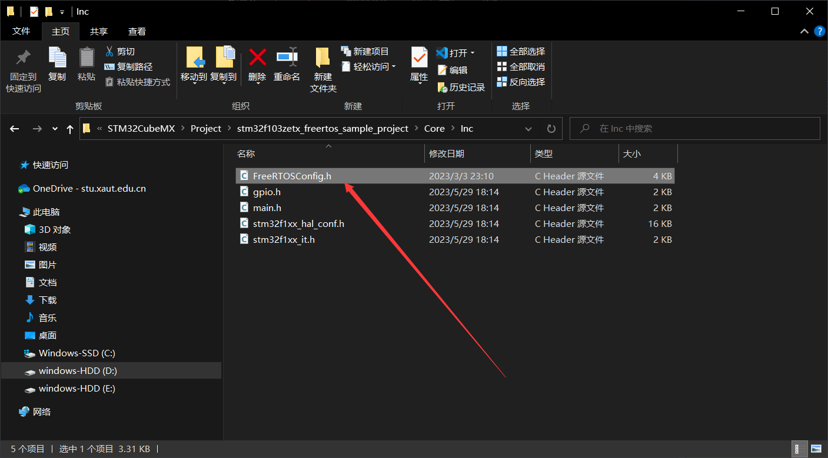Click Core in the address breadcrumb

coord(434,129)
